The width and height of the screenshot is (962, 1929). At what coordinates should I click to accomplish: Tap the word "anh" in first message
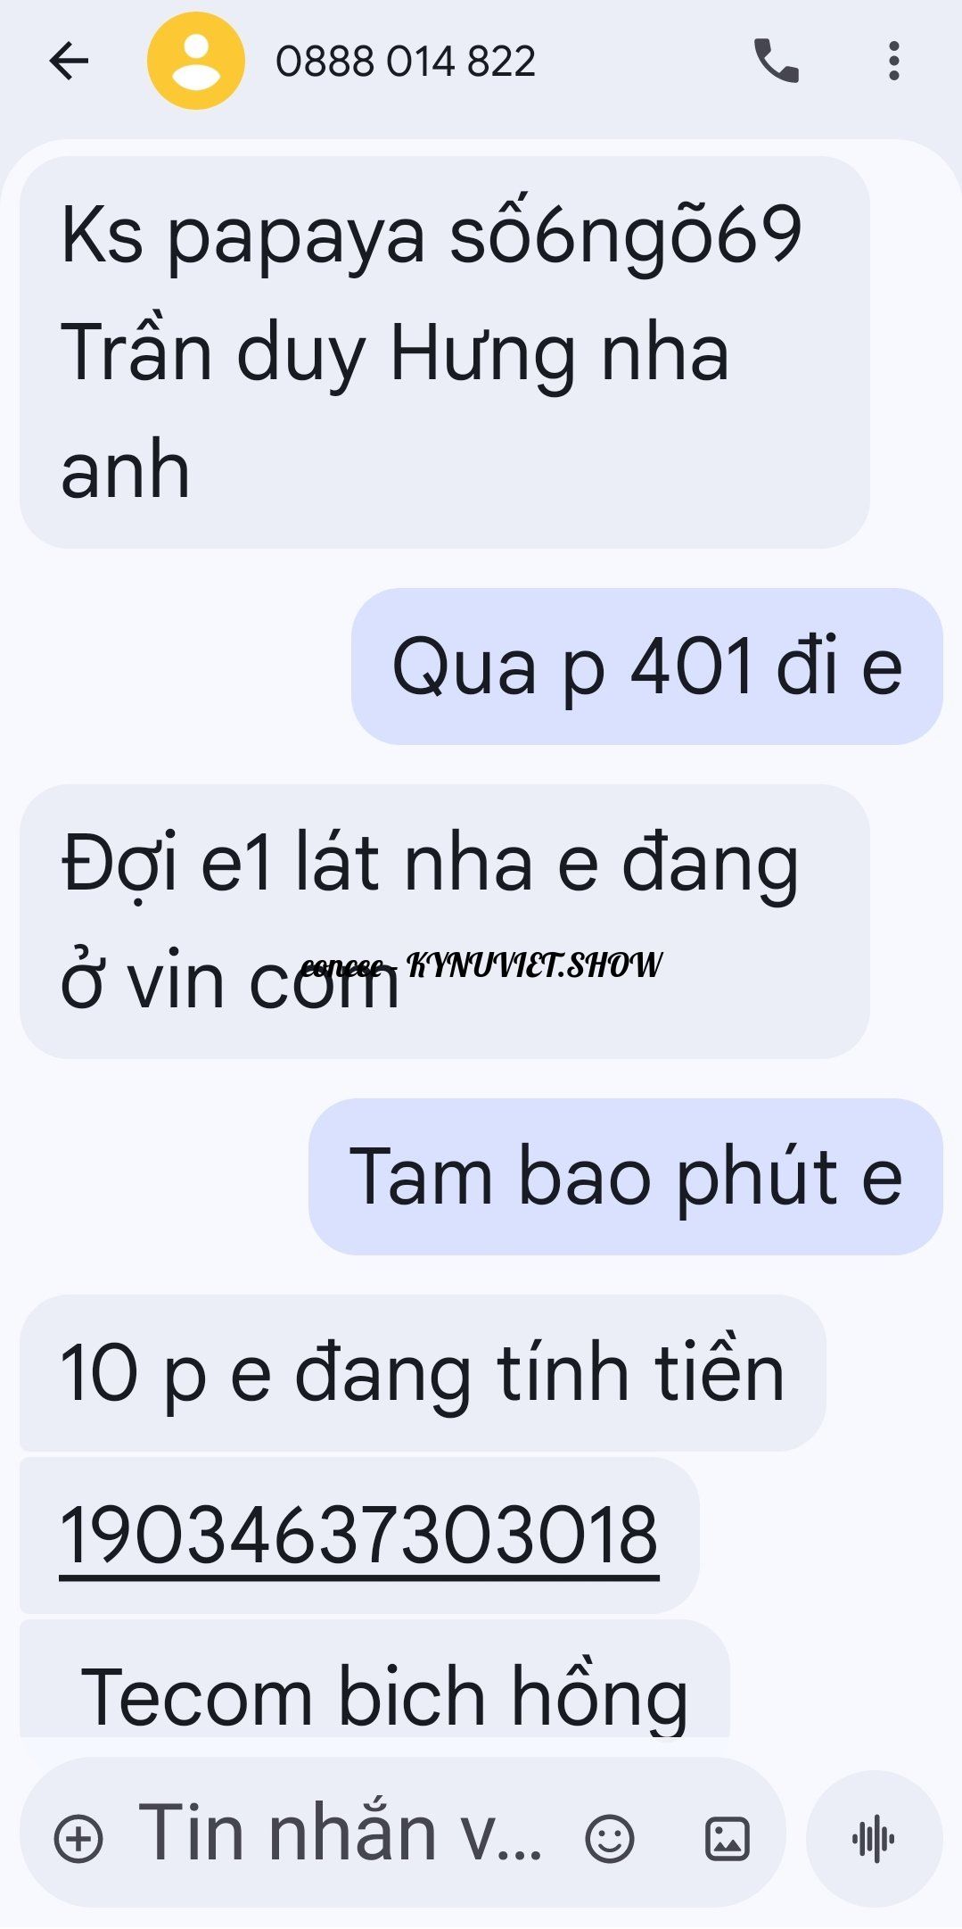click(125, 470)
